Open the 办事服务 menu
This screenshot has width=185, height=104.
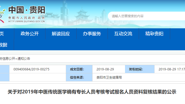(92, 34)
